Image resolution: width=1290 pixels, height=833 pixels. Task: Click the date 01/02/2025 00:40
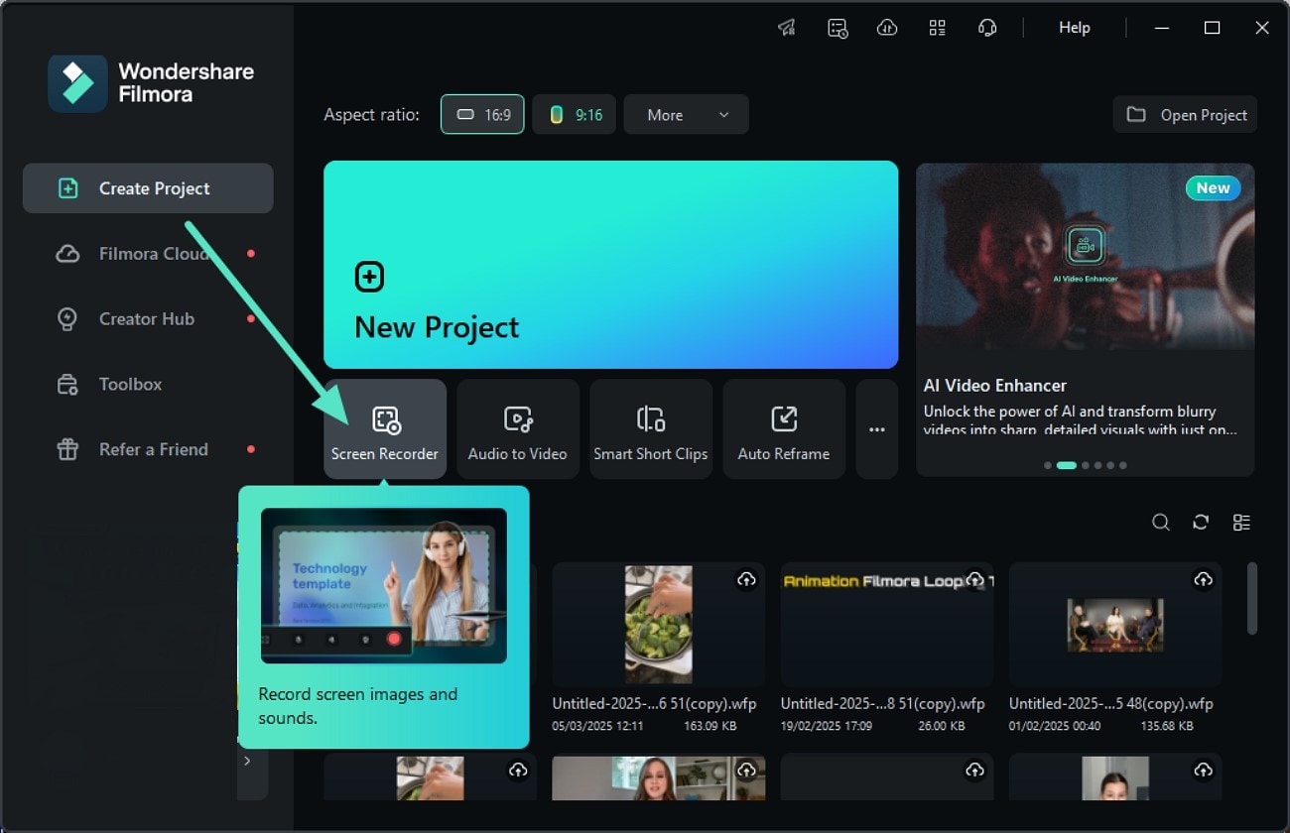(1055, 726)
